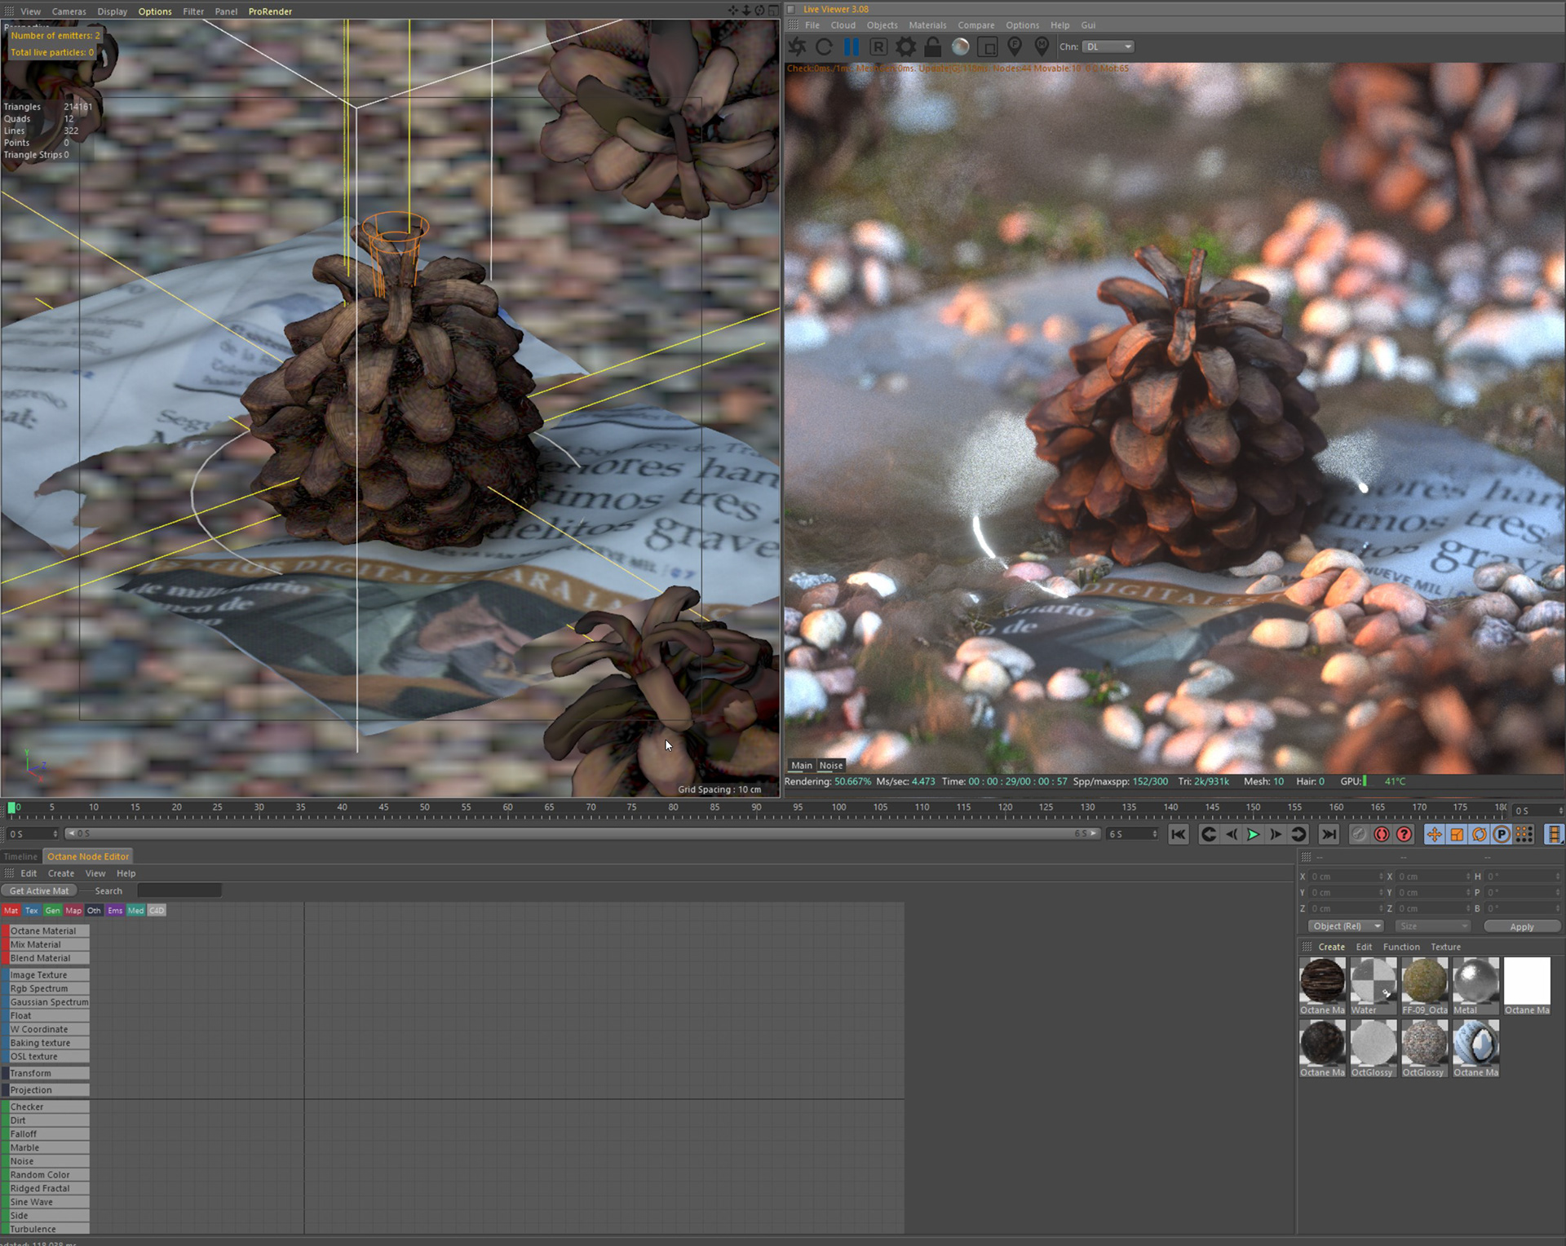This screenshot has width=1566, height=1246.
Task: Open the ProRender viewport menu
Action: (270, 11)
